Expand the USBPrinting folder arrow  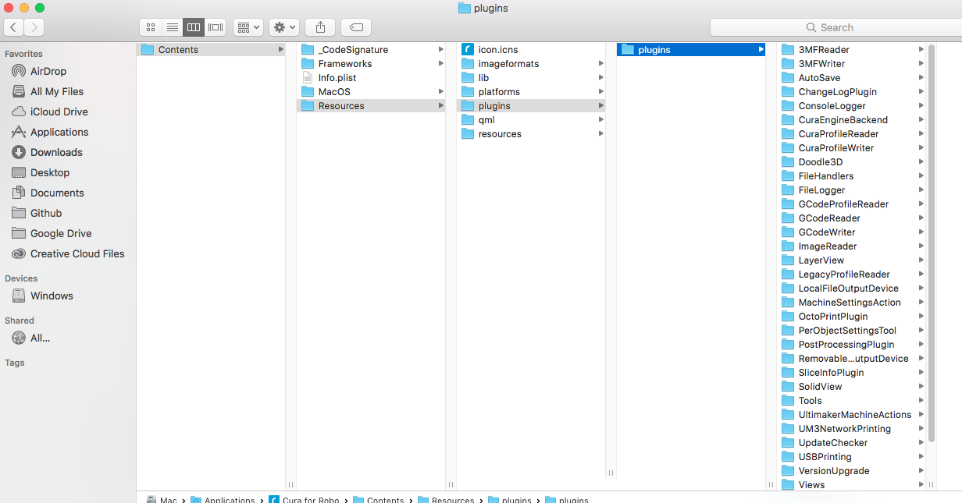pos(921,456)
